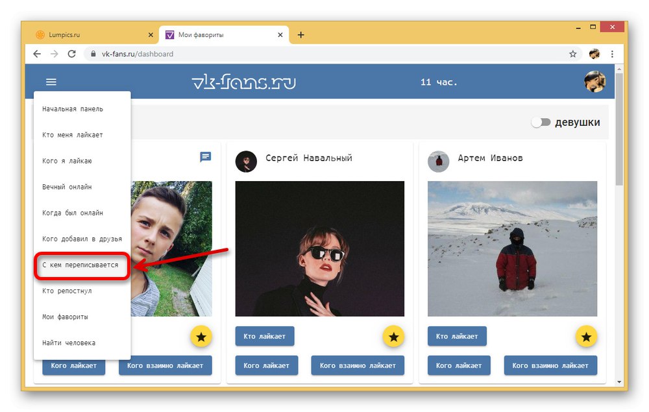649x412 pixels.
Task: Select Начальная панель menu item
Action: click(x=82, y=109)
